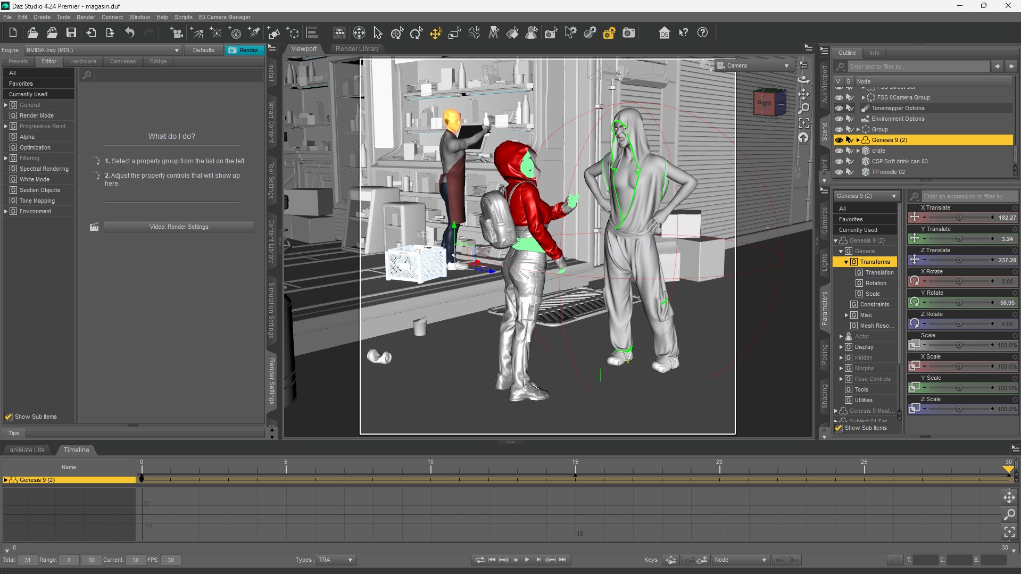Select the Universal tool
This screenshot has height=574, width=1021.
pyautogui.click(x=397, y=33)
